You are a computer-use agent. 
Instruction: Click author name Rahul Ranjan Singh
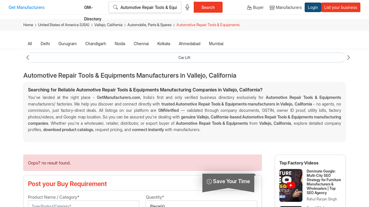(321, 199)
